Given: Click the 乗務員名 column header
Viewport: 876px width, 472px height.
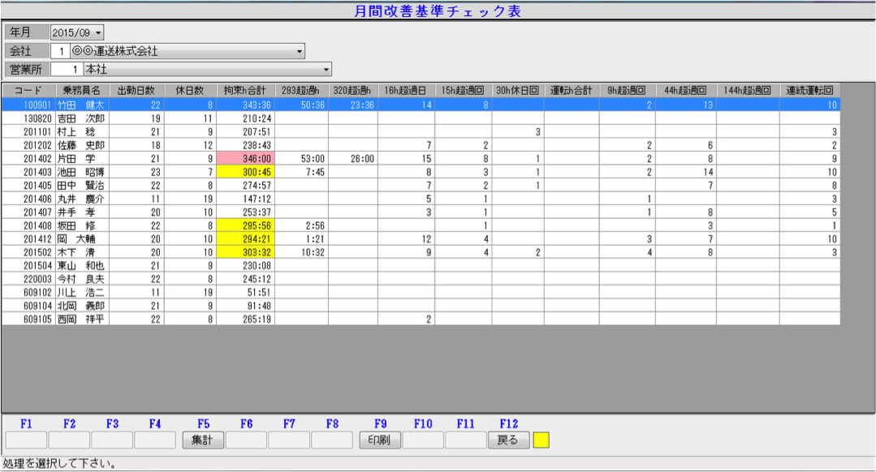Looking at the screenshot, I should (82, 90).
